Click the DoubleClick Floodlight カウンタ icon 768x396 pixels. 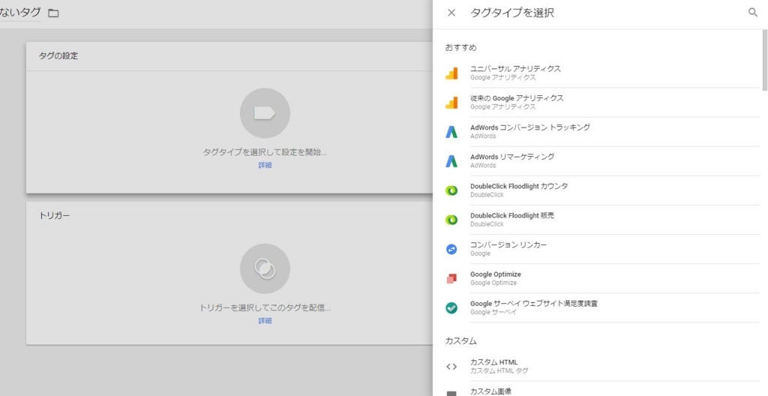(x=451, y=190)
